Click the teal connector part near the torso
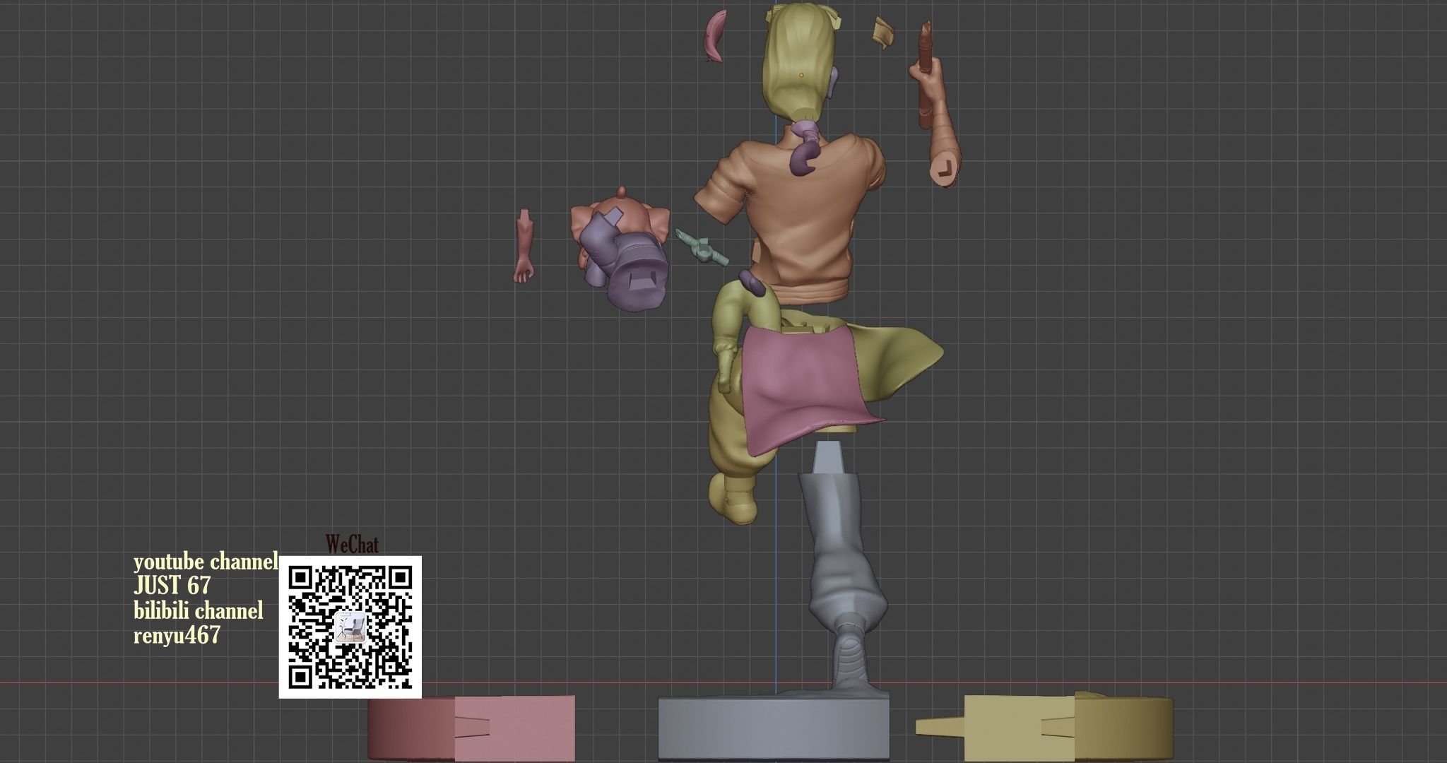The width and height of the screenshot is (1447, 763). point(702,248)
